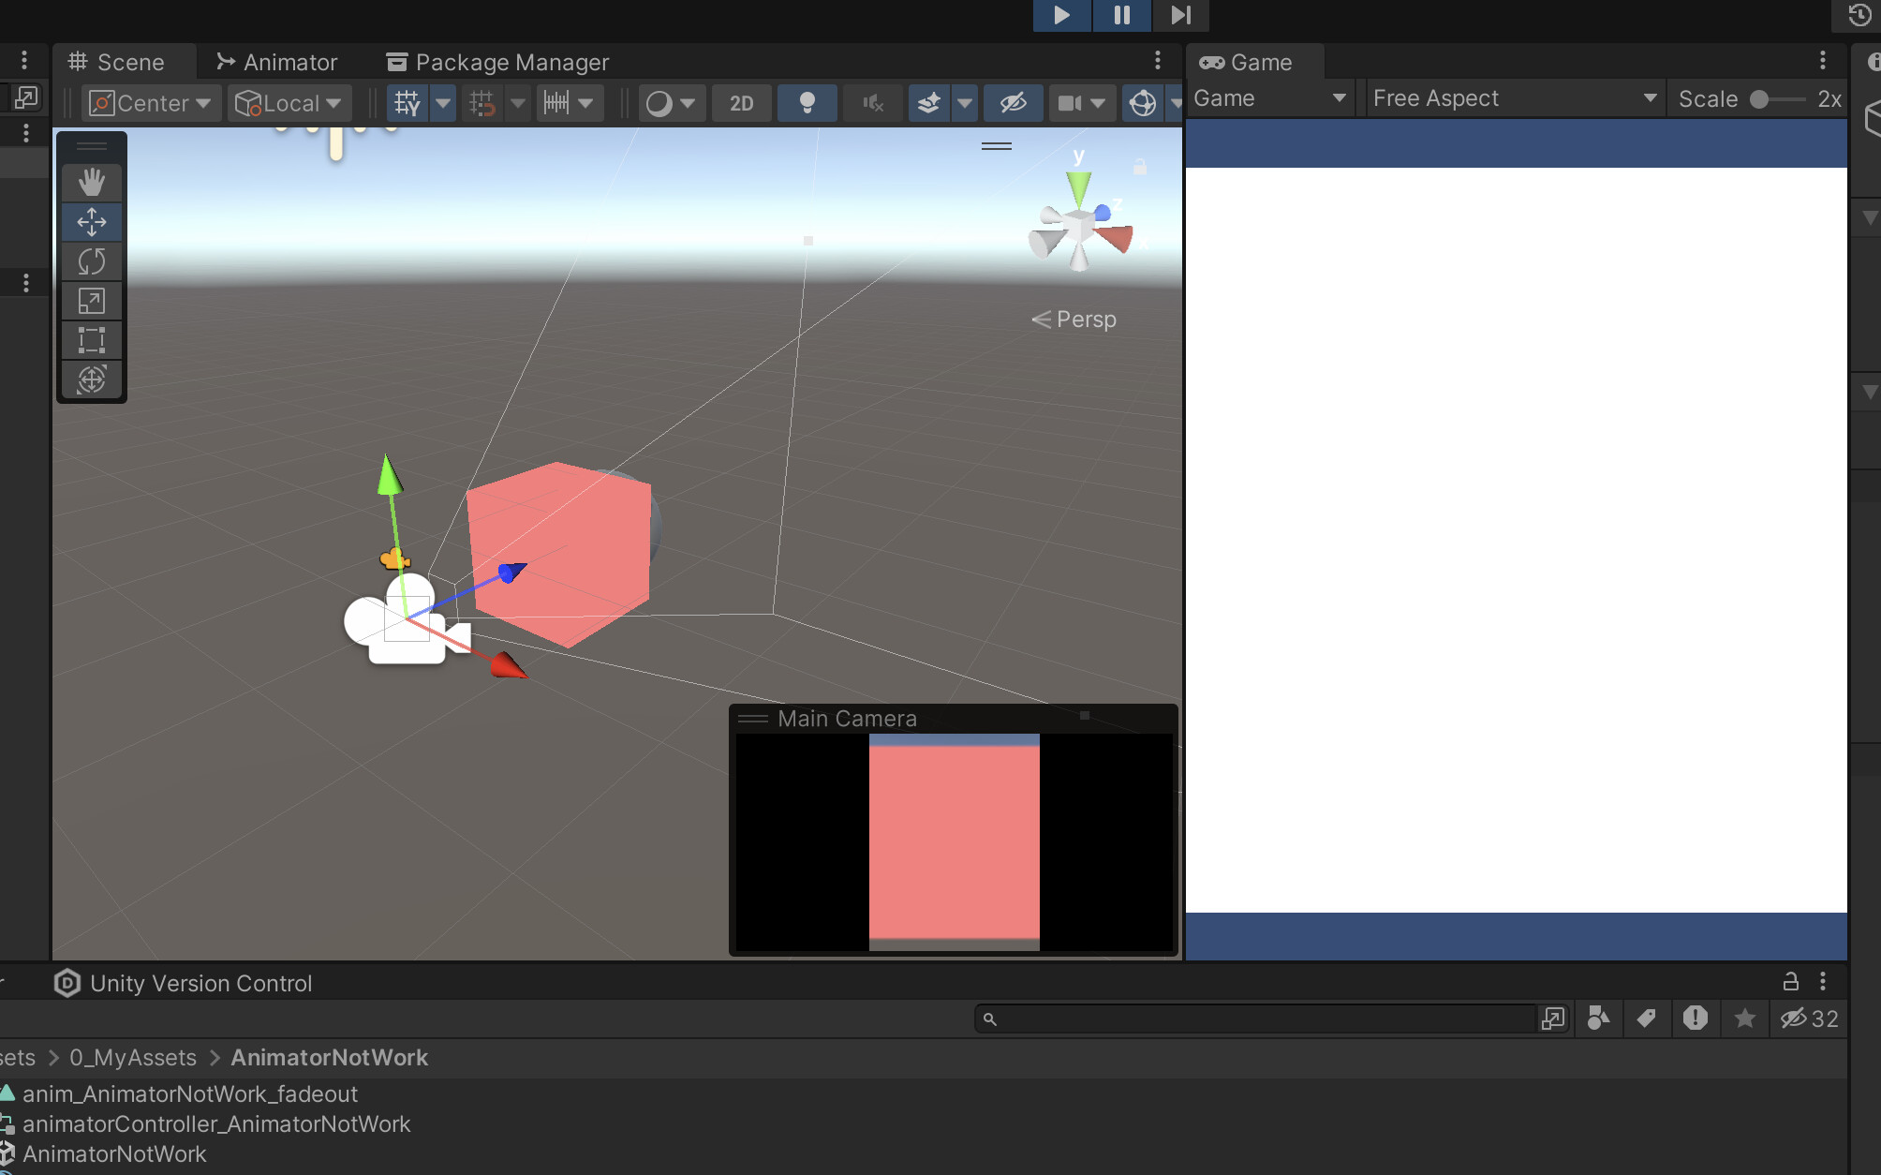Click the Unity Version Control bar
This screenshot has width=1881, height=1175.
click(200, 983)
